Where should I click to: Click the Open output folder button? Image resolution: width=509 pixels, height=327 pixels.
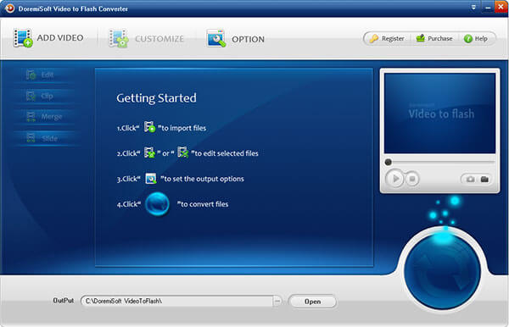point(312,302)
